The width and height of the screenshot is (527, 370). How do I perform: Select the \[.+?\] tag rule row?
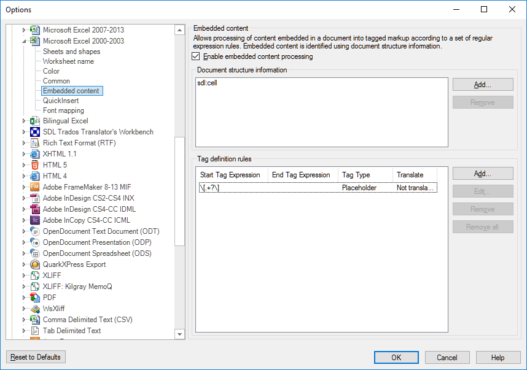tap(318, 188)
